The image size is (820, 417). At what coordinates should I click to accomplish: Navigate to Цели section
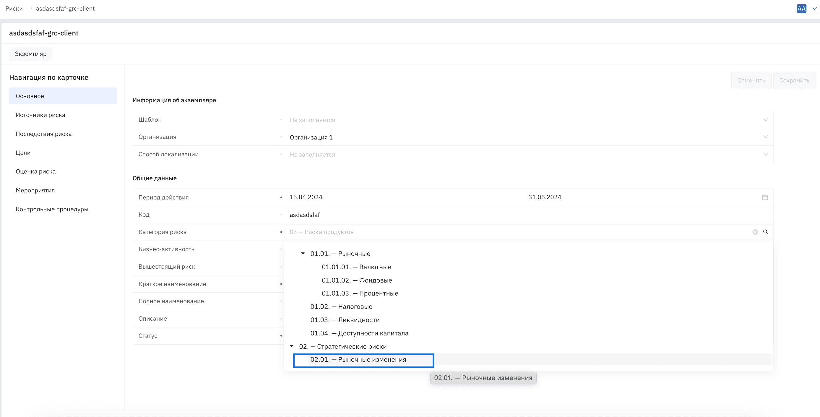[x=23, y=153]
